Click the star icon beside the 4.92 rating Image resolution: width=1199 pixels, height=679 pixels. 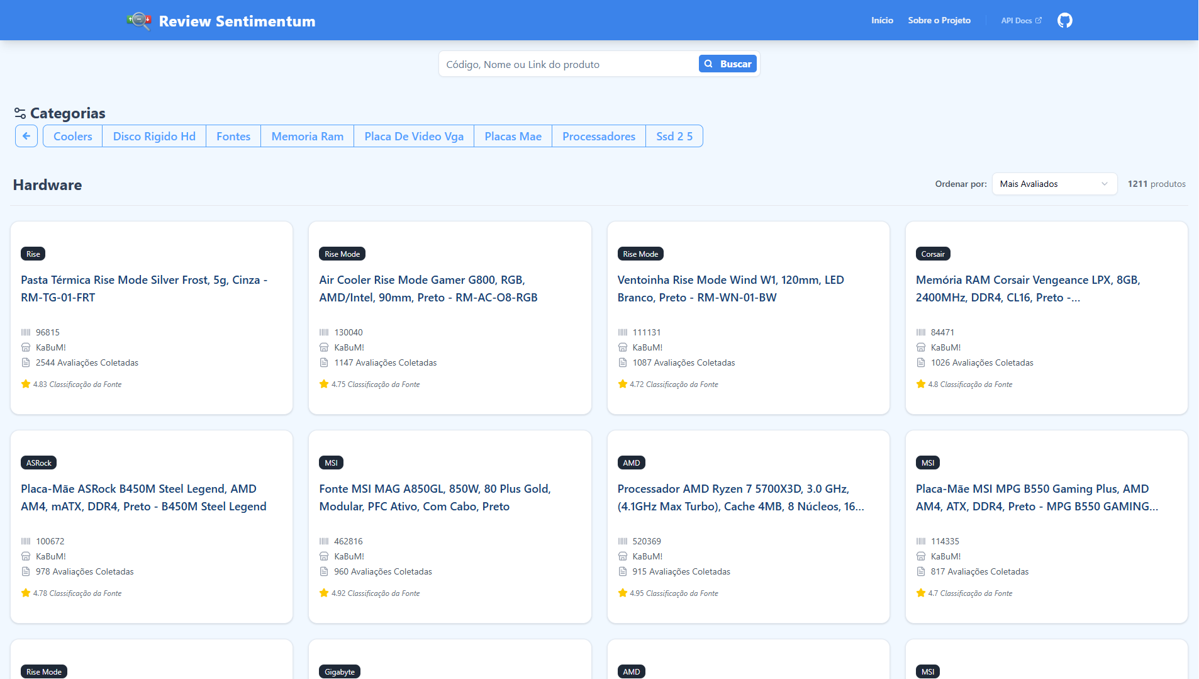click(324, 593)
